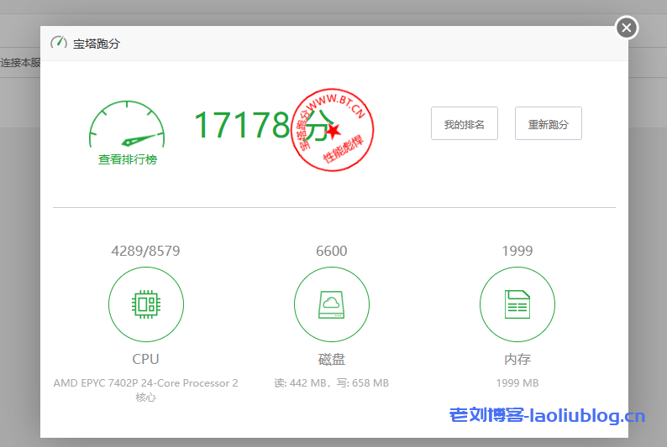Click the 磁盘 label
The image size is (667, 447).
[x=331, y=360]
